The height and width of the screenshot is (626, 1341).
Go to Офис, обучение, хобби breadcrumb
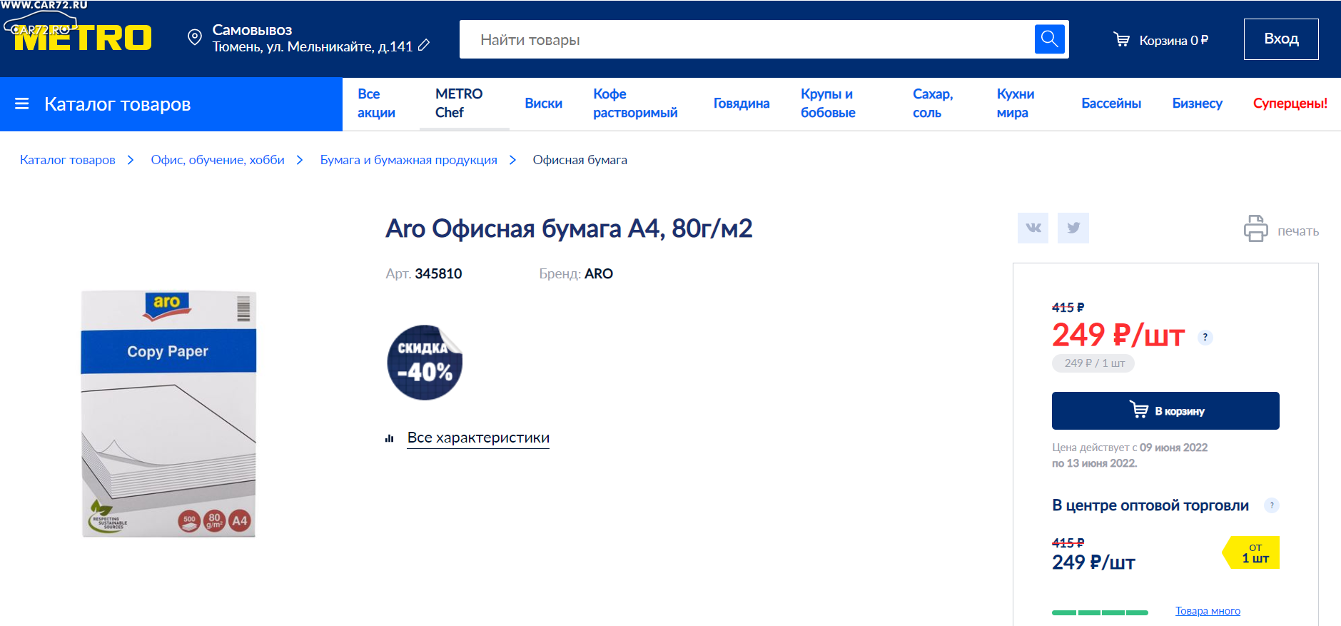(218, 160)
